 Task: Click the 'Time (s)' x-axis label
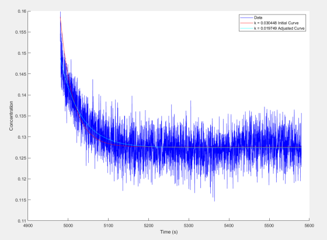(169, 232)
